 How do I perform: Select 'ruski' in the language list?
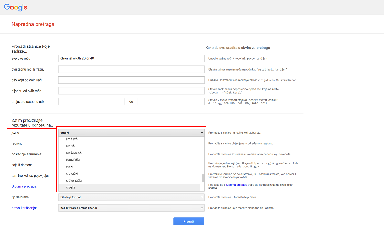coord(129,166)
